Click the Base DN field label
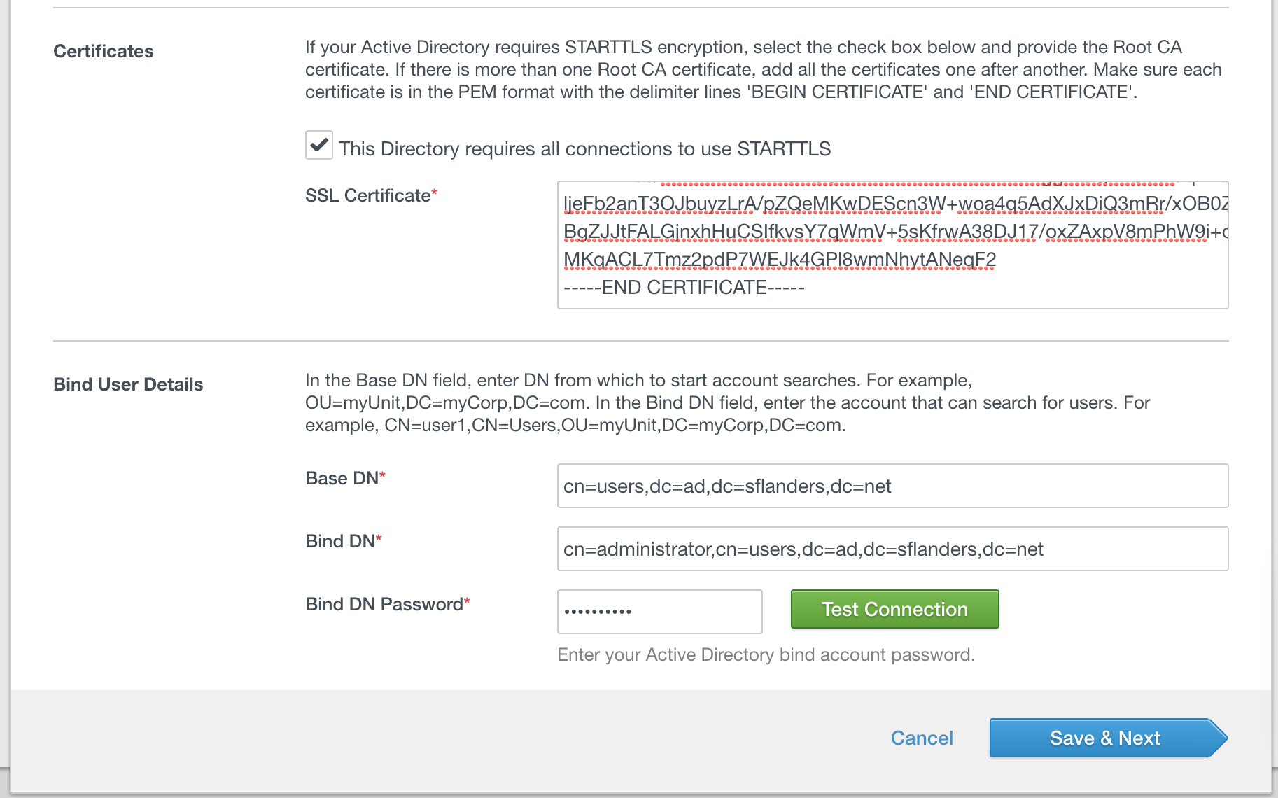Image resolution: width=1278 pixels, height=798 pixels. pos(342,479)
